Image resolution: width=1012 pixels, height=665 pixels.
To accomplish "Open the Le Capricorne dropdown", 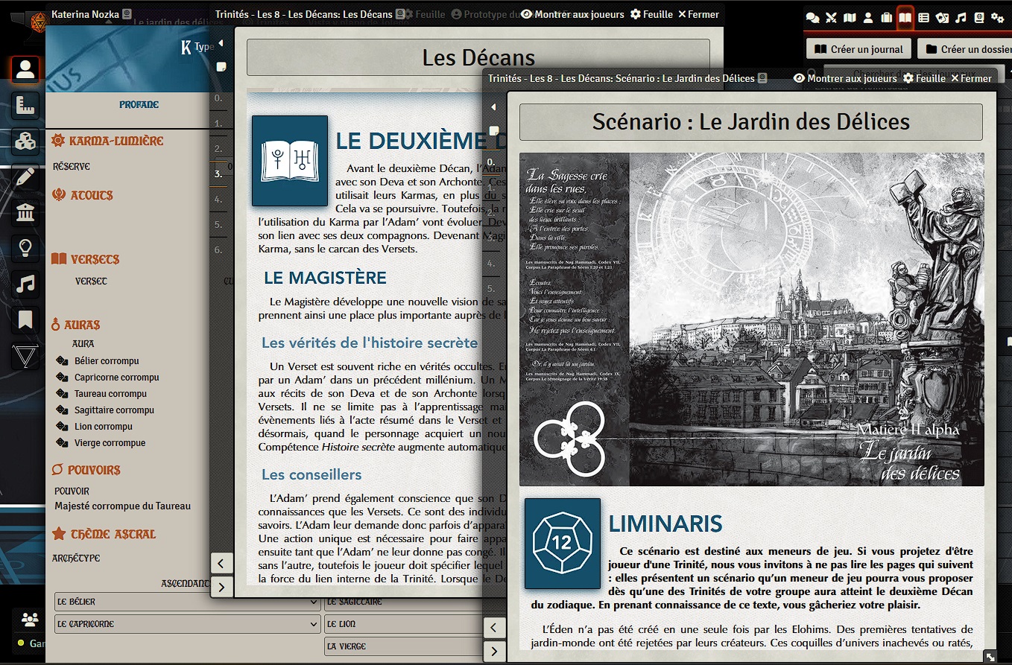I will click(188, 624).
